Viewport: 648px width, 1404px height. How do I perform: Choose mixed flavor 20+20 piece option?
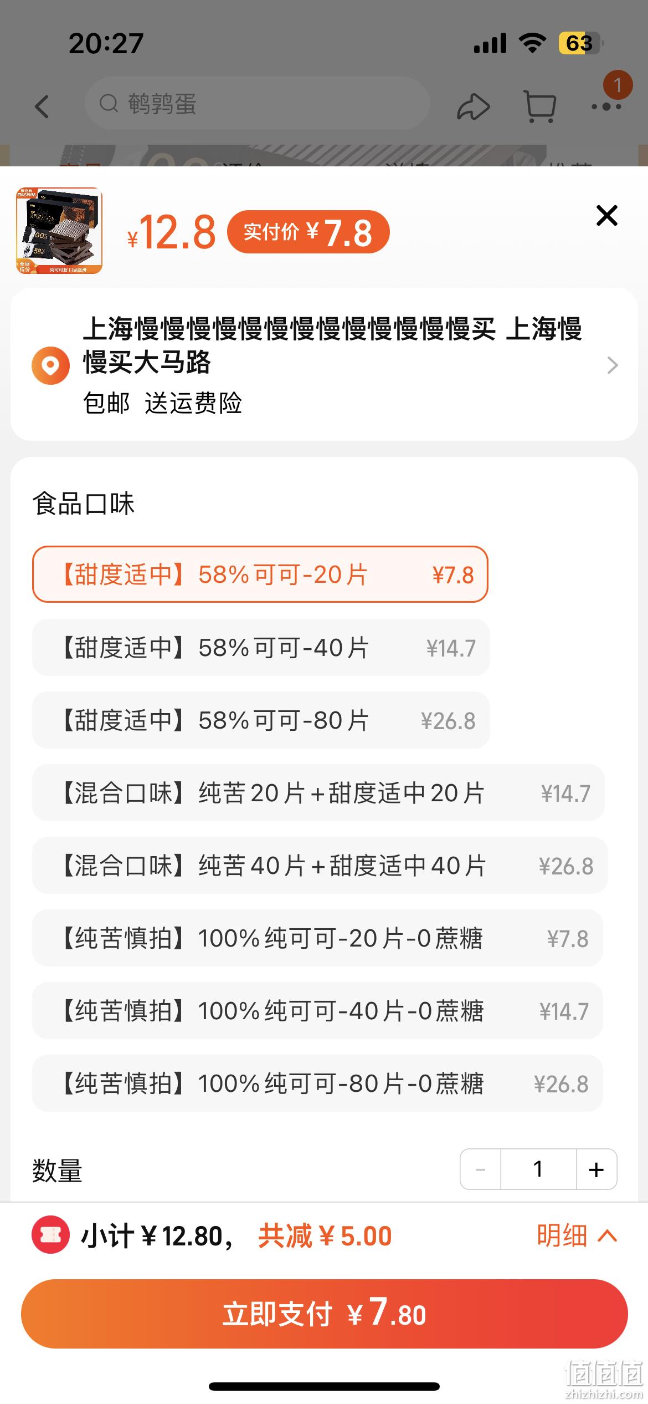click(318, 793)
